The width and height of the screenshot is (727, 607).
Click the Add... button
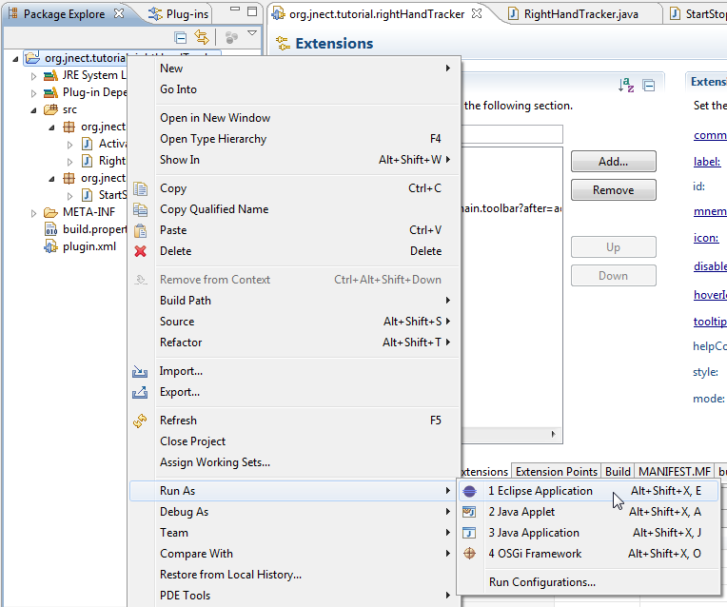point(614,162)
